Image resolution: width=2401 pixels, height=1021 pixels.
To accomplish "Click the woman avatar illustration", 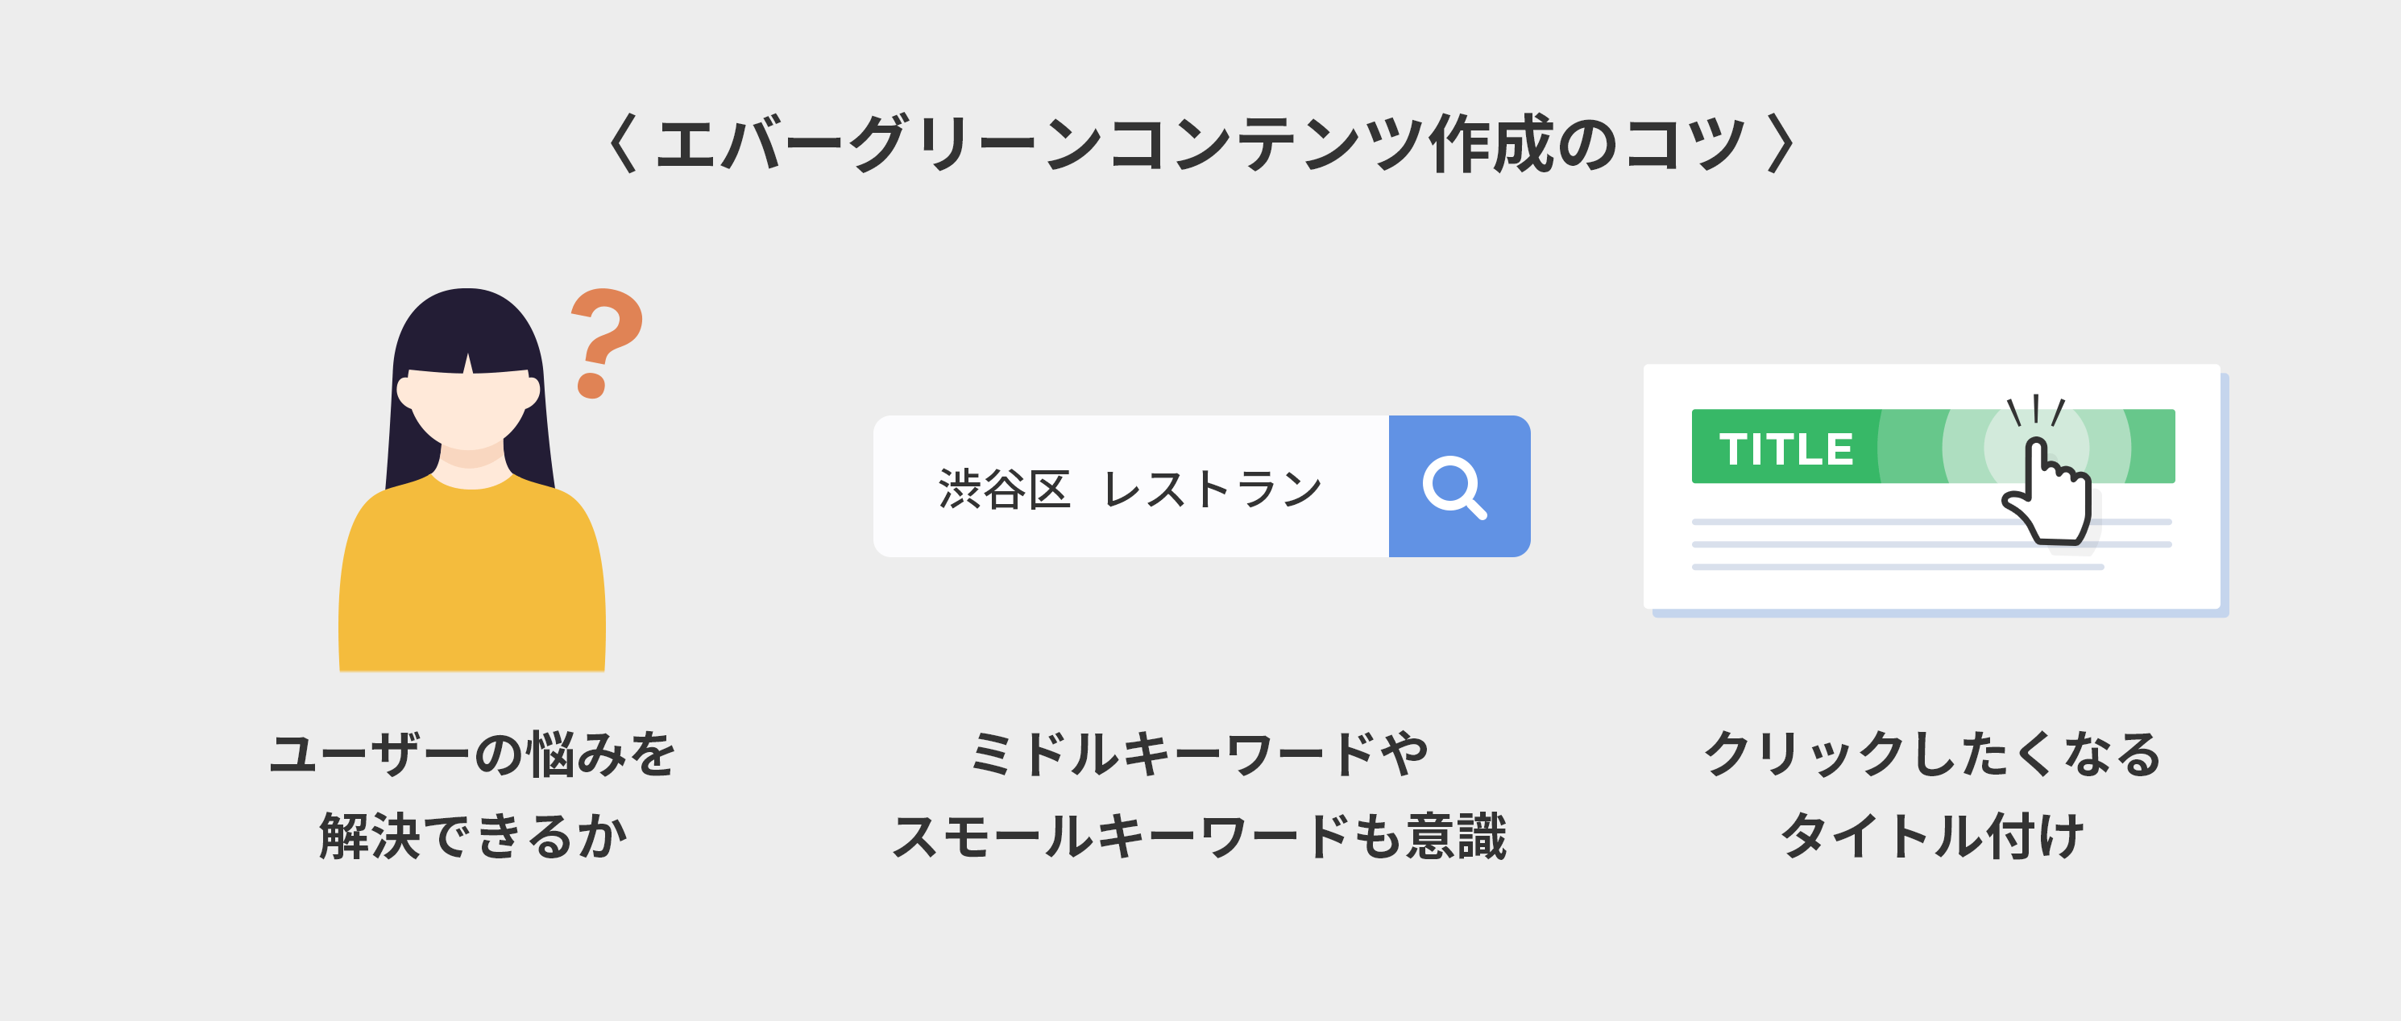I will pos(471,480).
